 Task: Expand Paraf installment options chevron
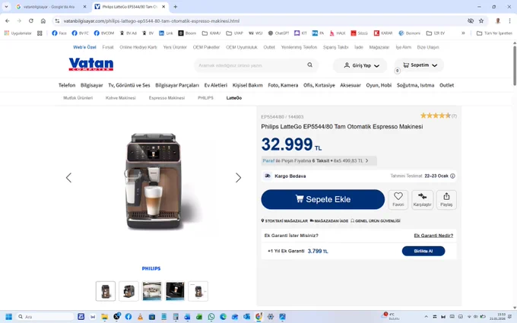point(366,161)
